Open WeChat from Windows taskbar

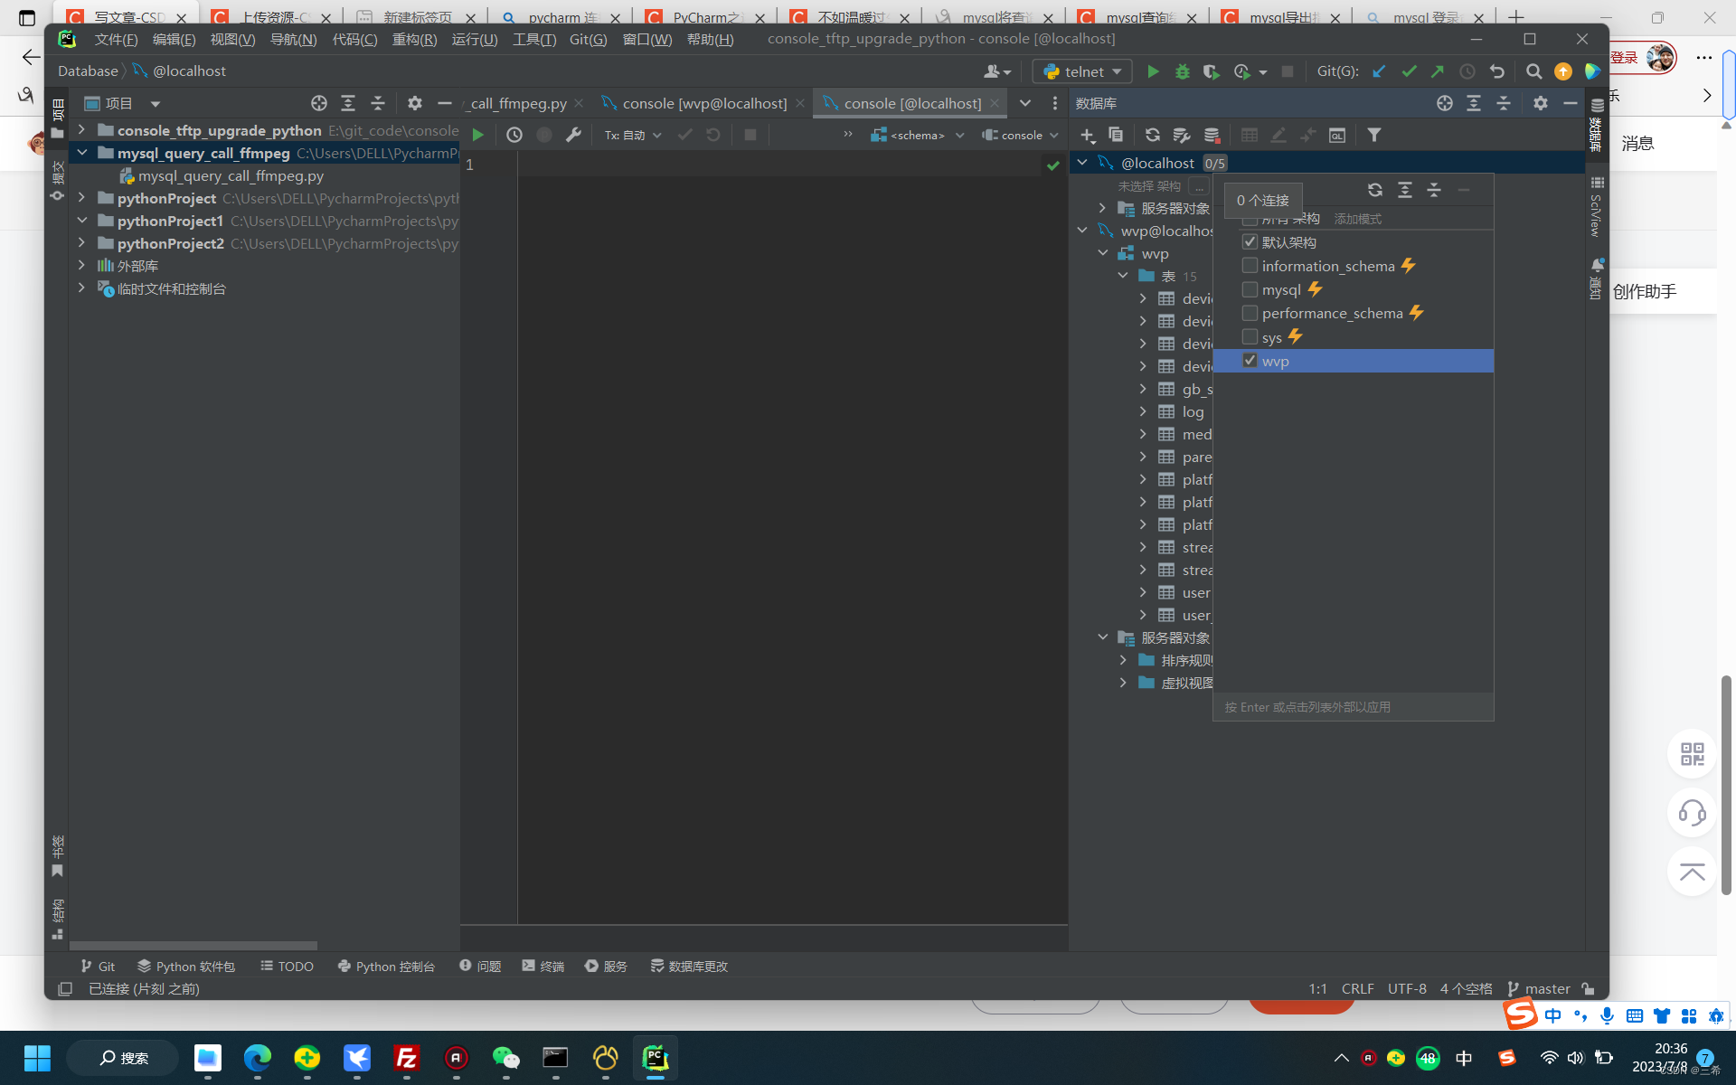pos(505,1057)
